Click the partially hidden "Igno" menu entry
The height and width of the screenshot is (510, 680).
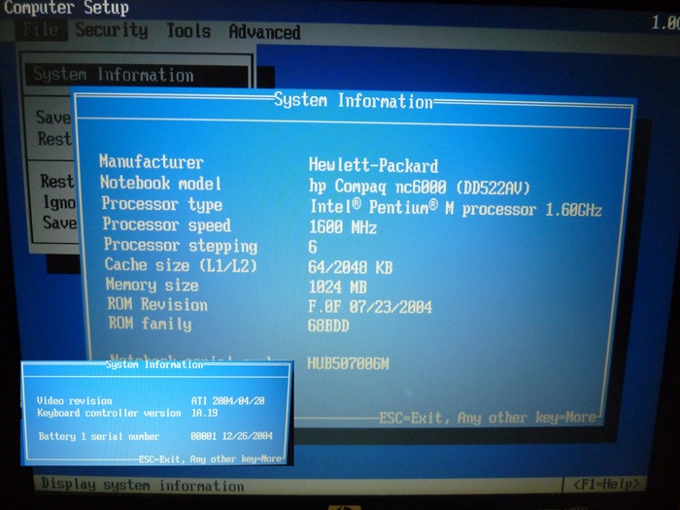[56, 202]
